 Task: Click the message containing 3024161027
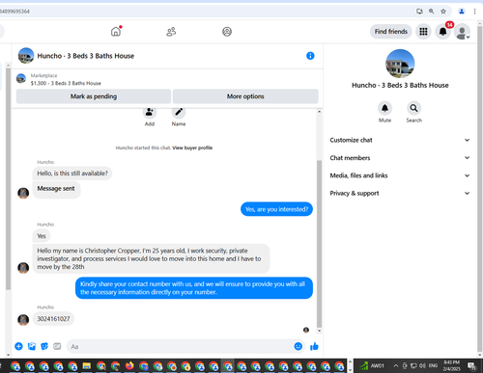(53, 319)
